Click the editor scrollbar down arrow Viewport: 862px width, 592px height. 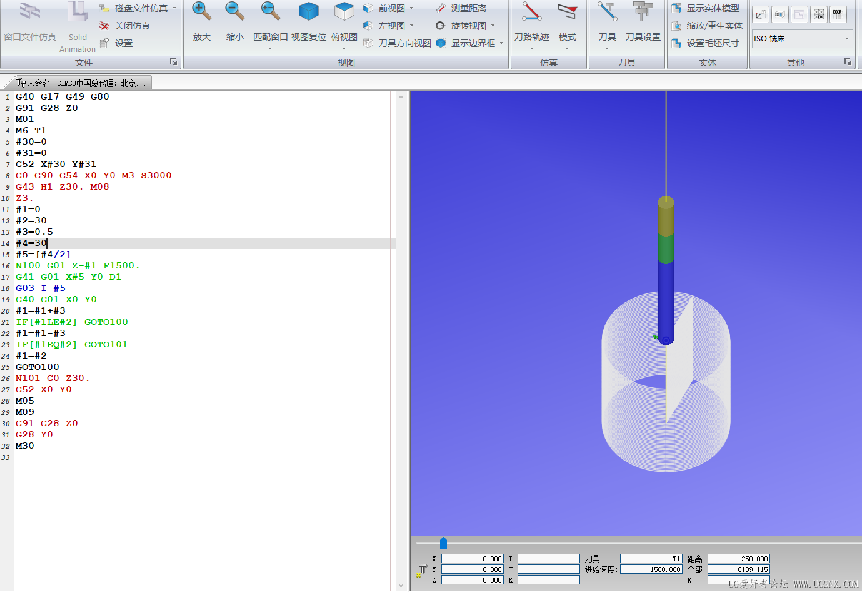coord(401,586)
